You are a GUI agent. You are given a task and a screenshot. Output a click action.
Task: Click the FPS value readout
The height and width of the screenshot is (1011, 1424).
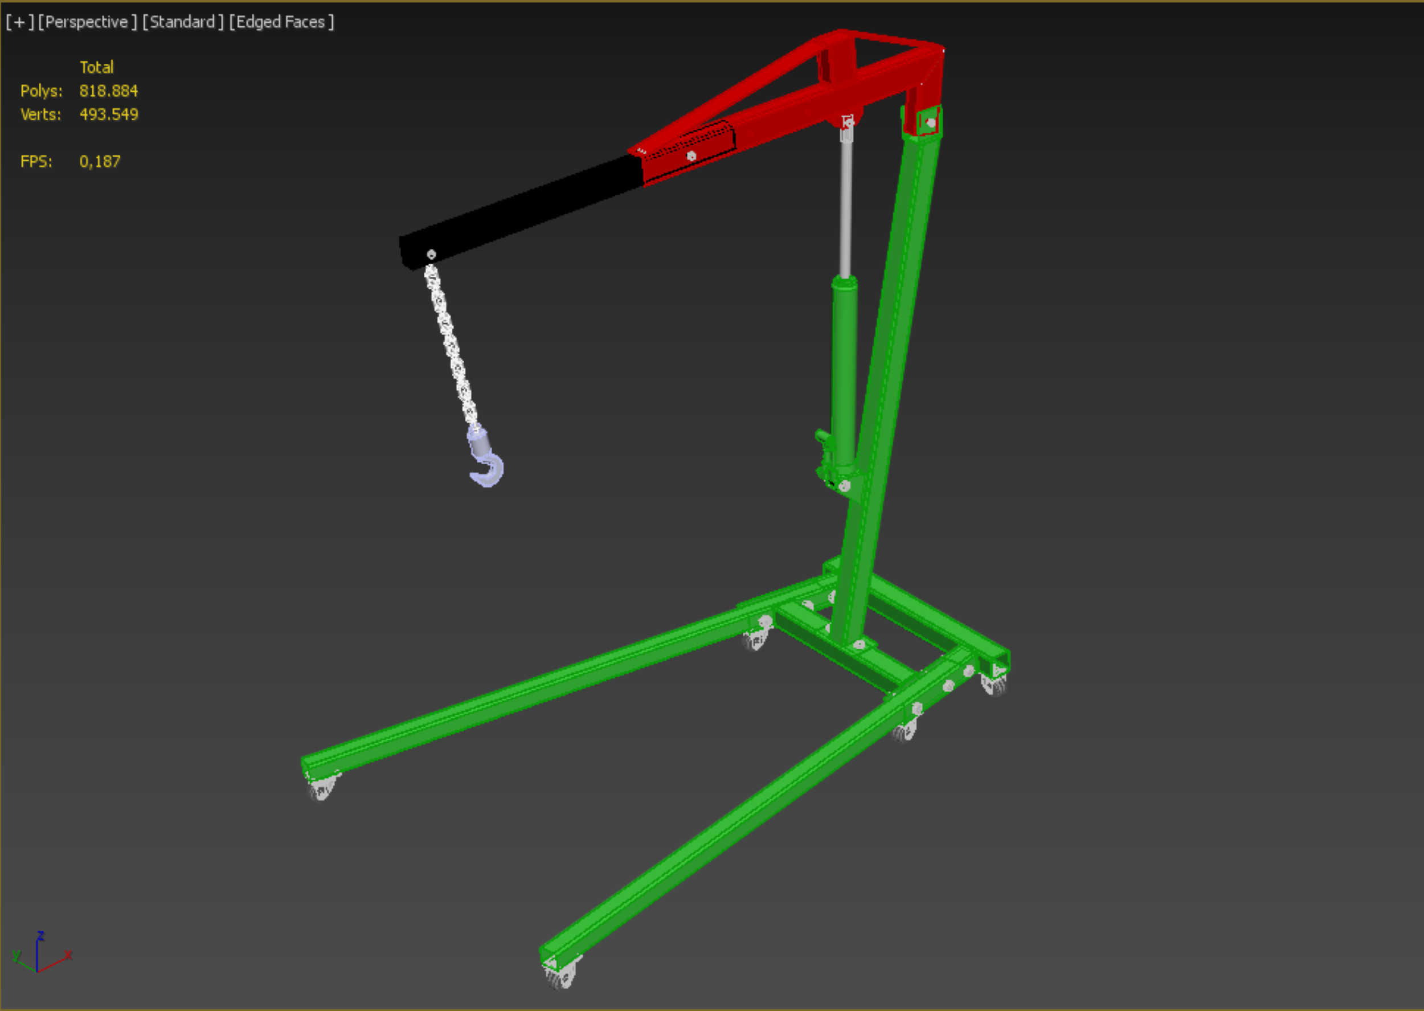point(100,162)
